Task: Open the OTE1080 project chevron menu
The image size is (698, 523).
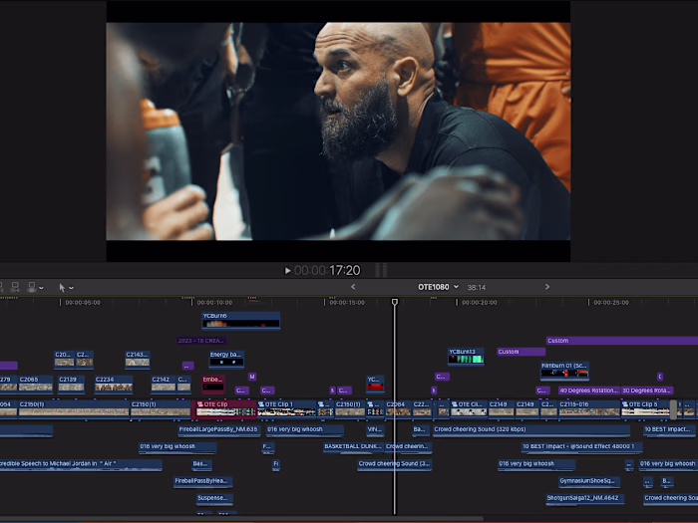Action: coord(456,287)
